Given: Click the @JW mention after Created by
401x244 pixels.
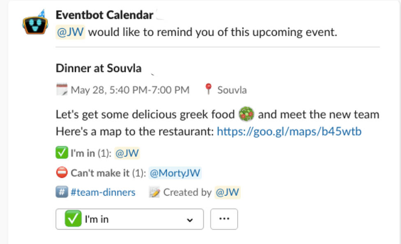Looking at the screenshot, I should [x=227, y=192].
